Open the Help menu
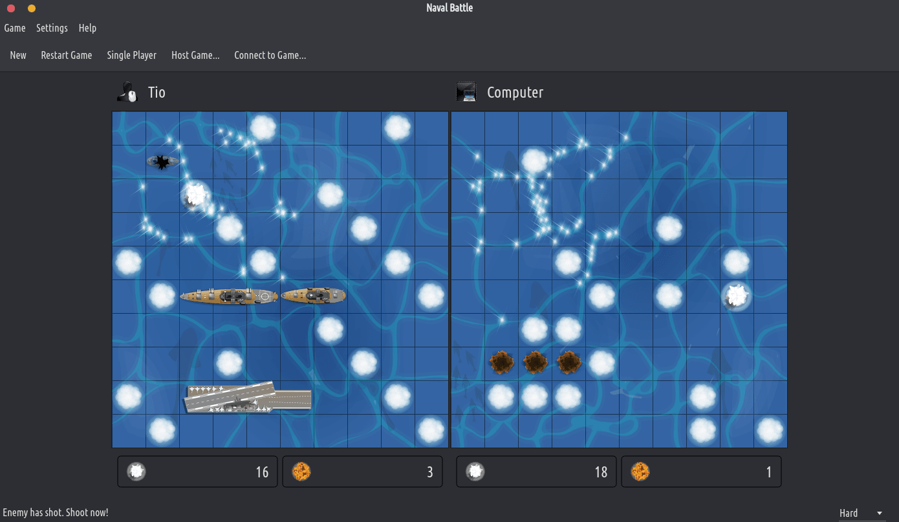 pyautogui.click(x=87, y=28)
